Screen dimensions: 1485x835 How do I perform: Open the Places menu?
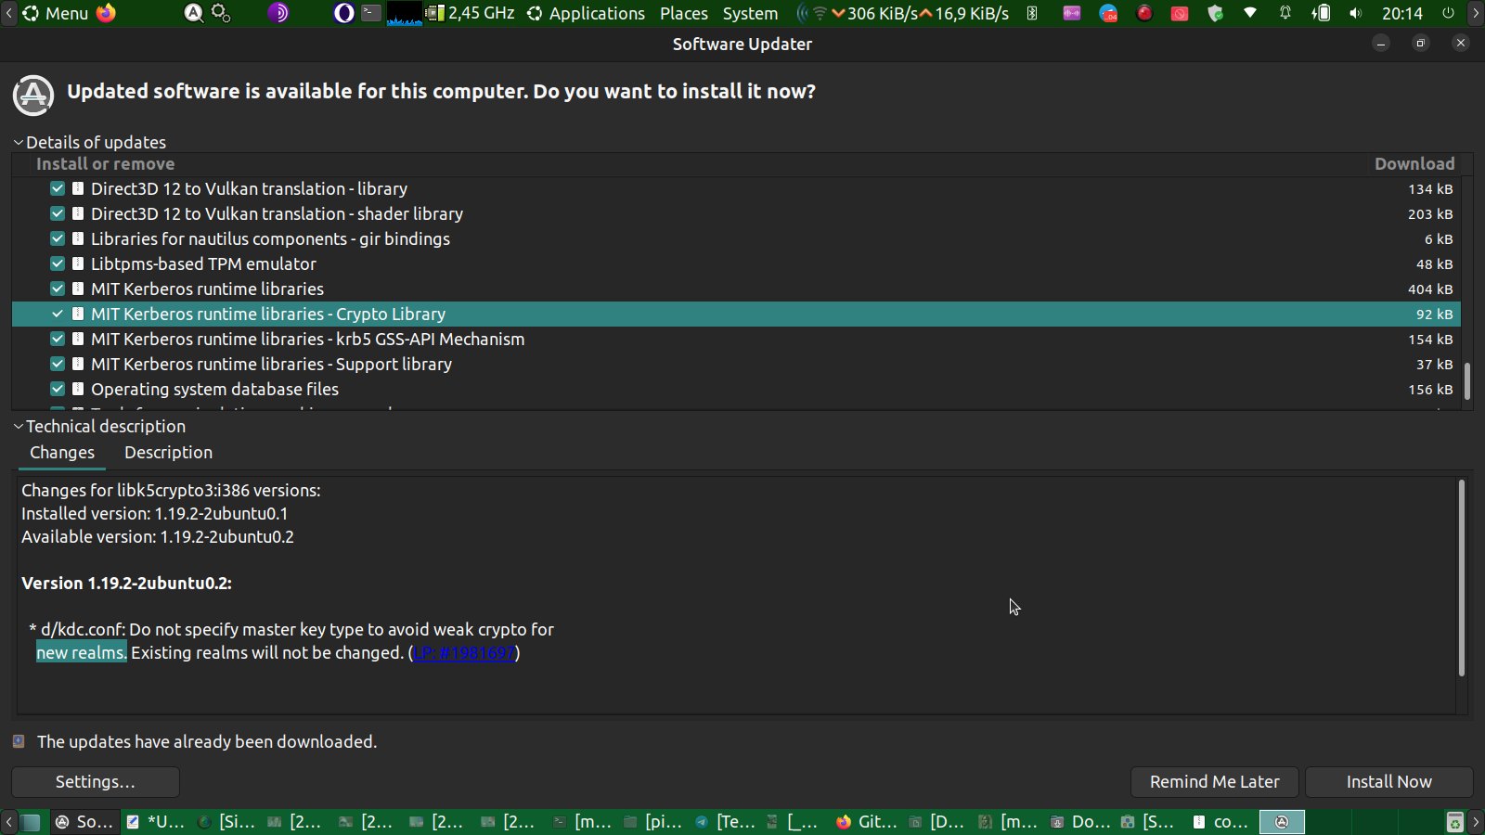[684, 13]
